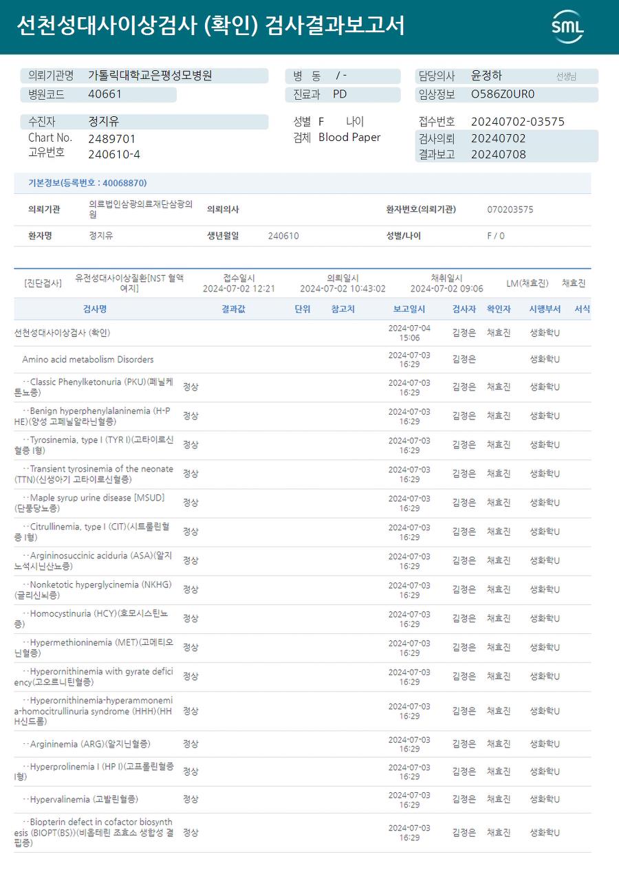Screen dimensions: 619x874
Task: Click the Tyrosinemia type I result 정상
Action: 191,445
